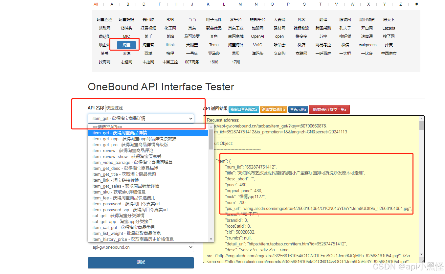
Task: Click the blue 测试 button
Action: (141, 263)
